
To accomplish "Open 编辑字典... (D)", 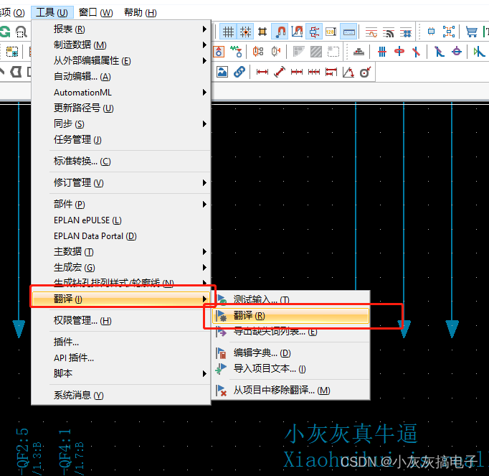I will pyautogui.click(x=290, y=353).
